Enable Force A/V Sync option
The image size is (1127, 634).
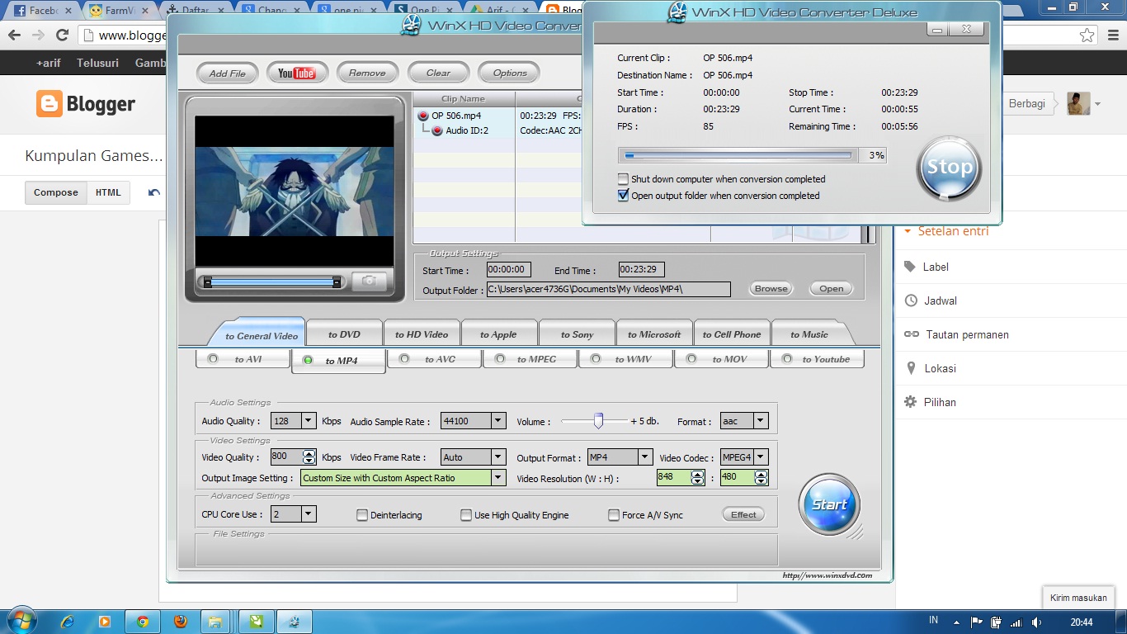[614, 515]
